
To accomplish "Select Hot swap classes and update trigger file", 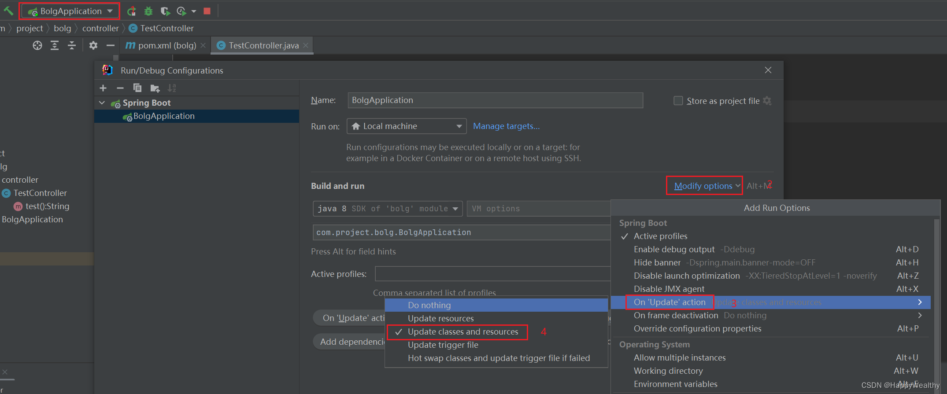I will [x=496, y=358].
